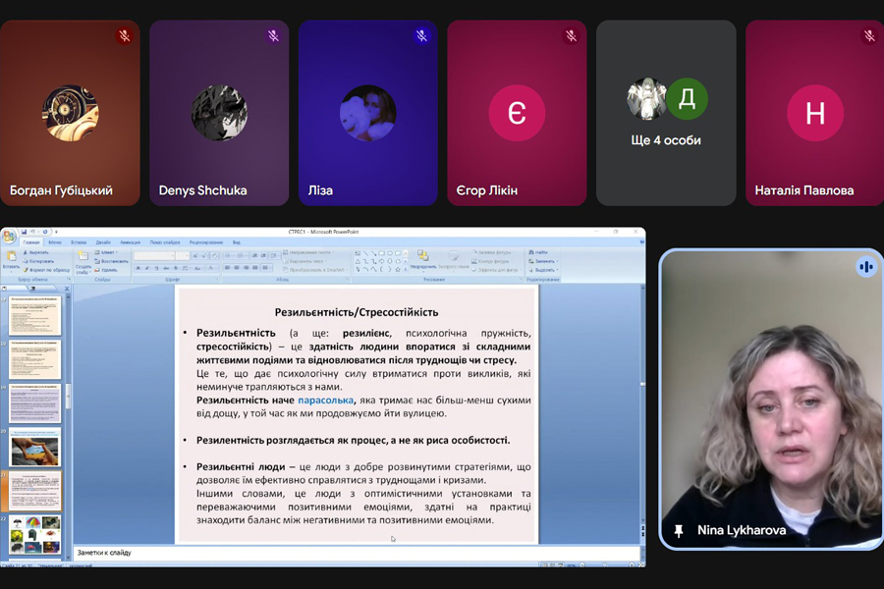Open the Контур фигуры outline dropdown
The image size is (884, 589).
[492, 261]
